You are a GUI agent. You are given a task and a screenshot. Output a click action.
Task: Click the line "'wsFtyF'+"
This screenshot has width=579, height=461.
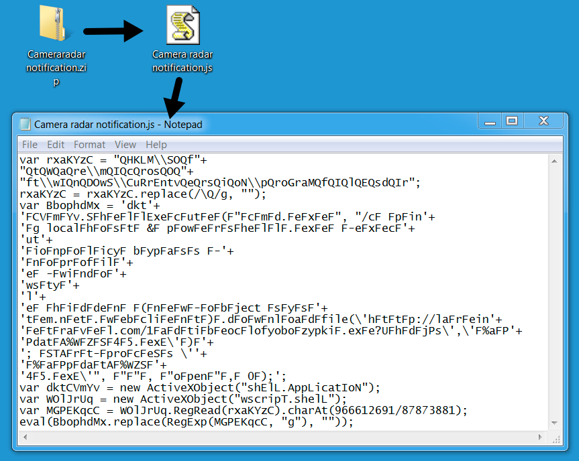coord(50,285)
